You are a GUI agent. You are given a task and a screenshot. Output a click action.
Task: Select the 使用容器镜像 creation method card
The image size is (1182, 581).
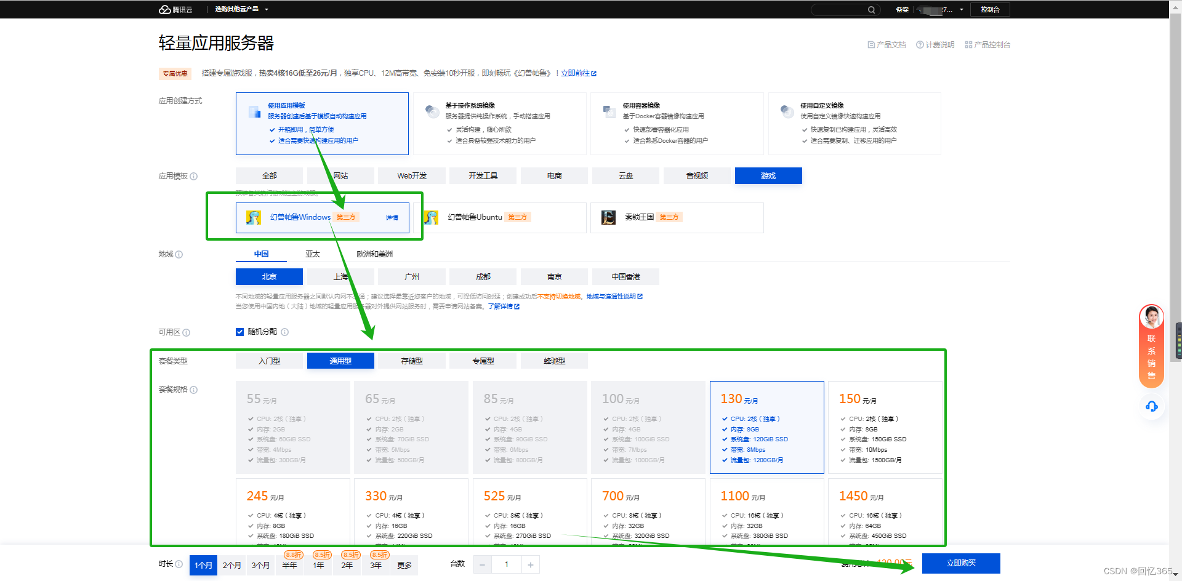click(x=677, y=124)
